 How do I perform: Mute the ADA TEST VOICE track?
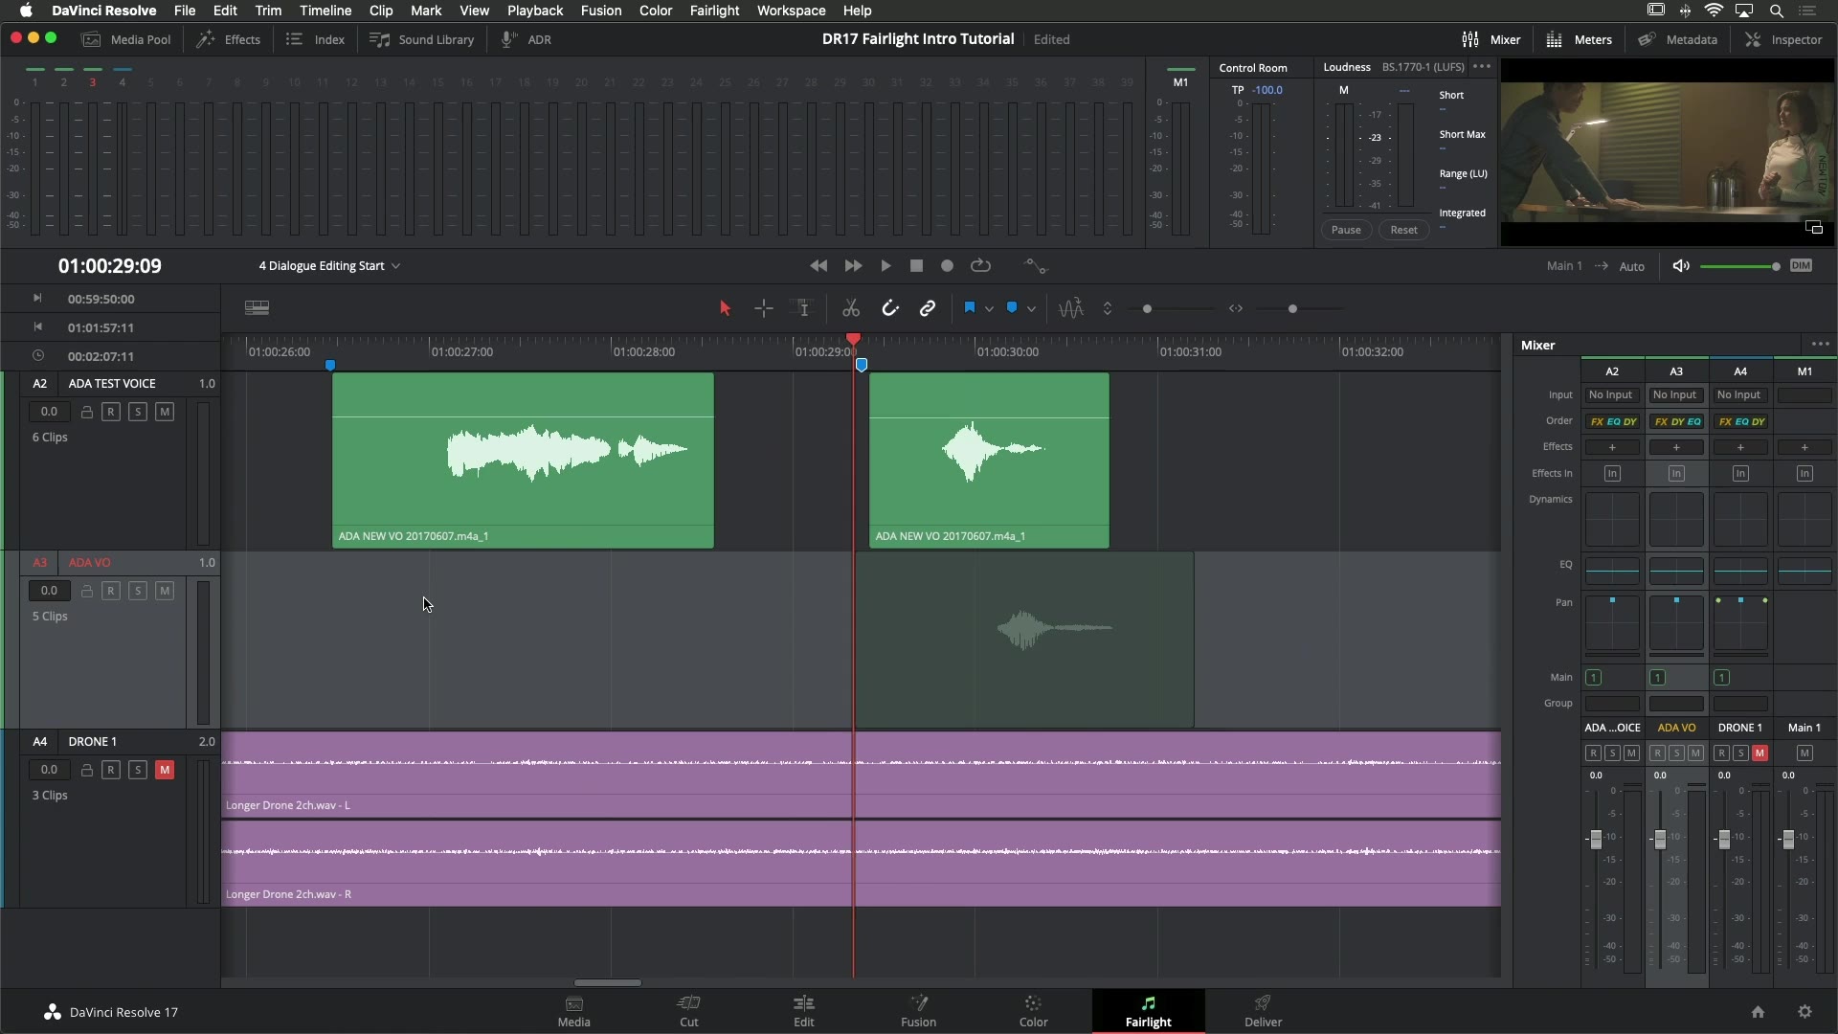click(165, 412)
